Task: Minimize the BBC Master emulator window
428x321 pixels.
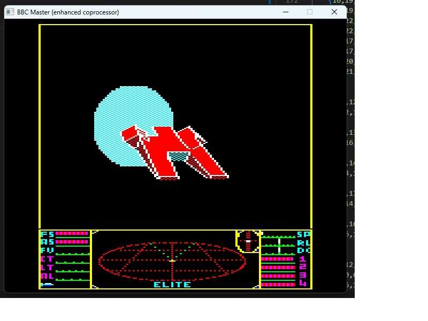Action: (x=286, y=12)
